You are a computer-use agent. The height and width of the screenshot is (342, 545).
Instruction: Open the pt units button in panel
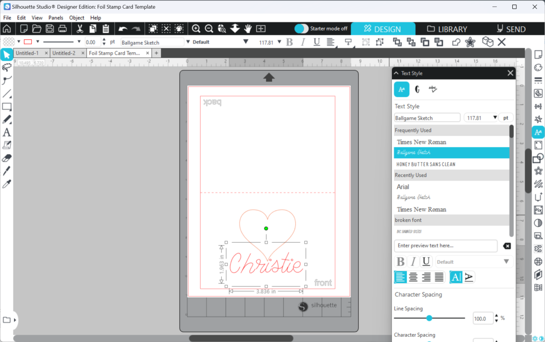[505, 118]
